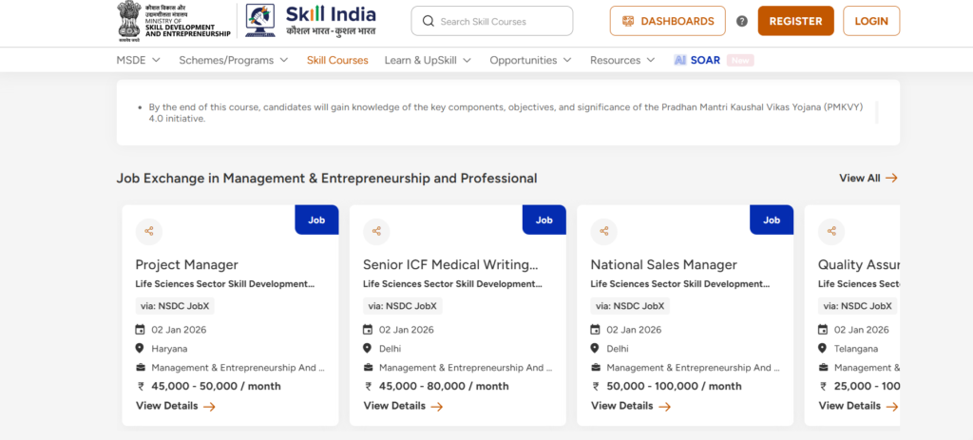Screen dimensions: 973x440
Task: Click the REGISTER button
Action: pyautogui.click(x=795, y=21)
